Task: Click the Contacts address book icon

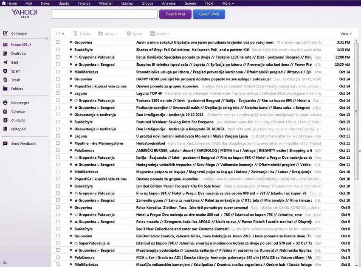Action: pos(5,120)
